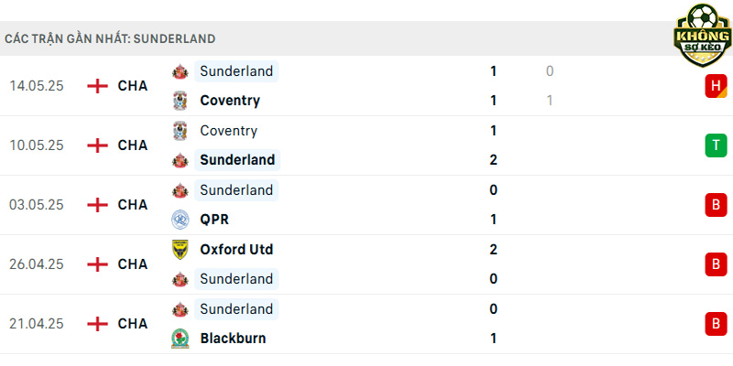Click the Oxford Utd club crest
The image size is (733, 366).
pos(180,250)
